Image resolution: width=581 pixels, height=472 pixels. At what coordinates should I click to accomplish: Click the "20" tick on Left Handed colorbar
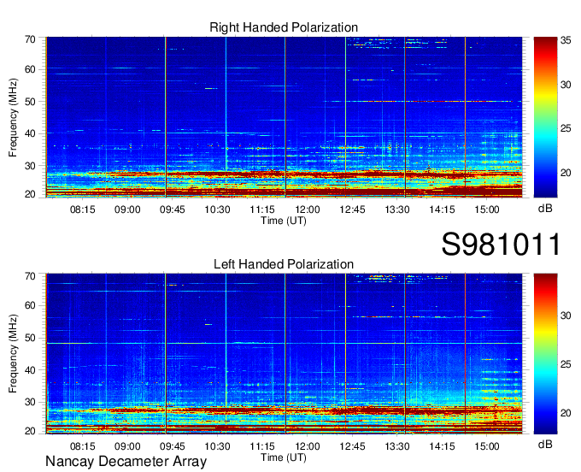click(x=566, y=413)
